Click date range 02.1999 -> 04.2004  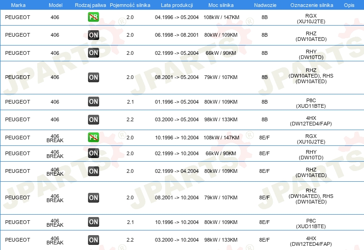pos(177,171)
